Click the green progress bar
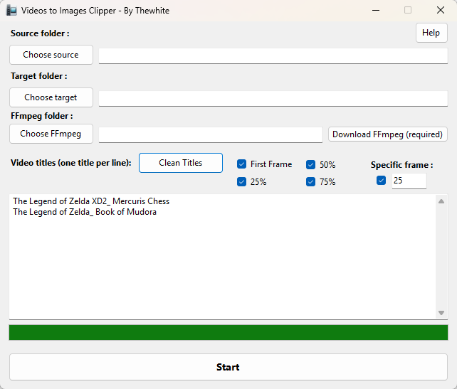This screenshot has height=389, width=457. tap(228, 333)
